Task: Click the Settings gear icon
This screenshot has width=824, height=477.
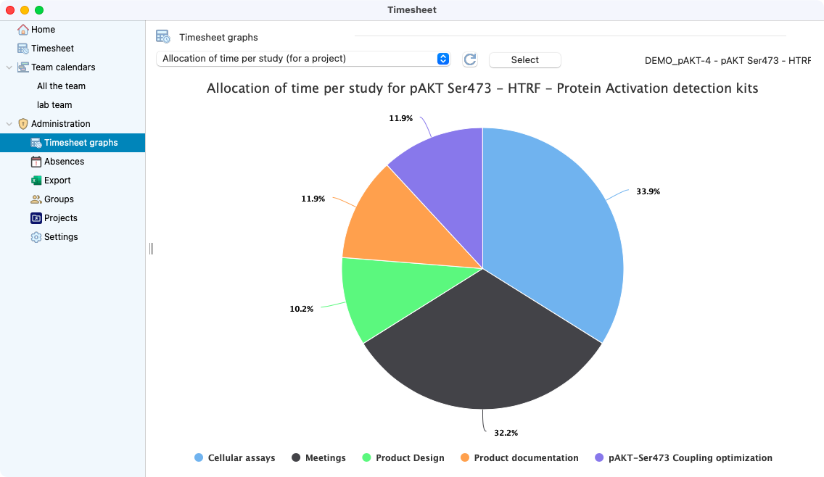Action: 36,237
